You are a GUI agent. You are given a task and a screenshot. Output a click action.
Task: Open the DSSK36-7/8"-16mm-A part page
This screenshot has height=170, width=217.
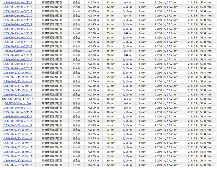[18, 143]
